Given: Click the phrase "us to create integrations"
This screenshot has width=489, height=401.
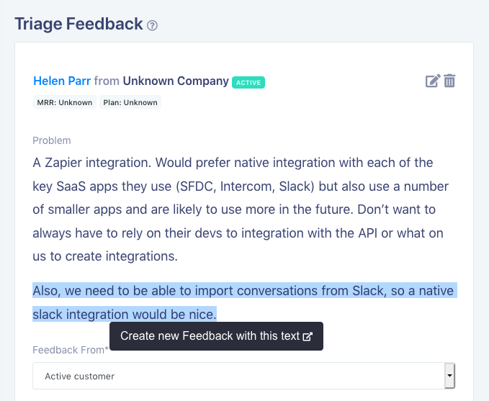Looking at the screenshot, I should coord(105,256).
